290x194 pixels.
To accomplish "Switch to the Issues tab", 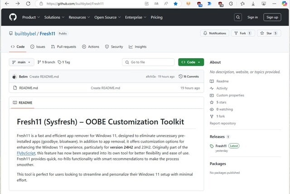I will point(38,47).
